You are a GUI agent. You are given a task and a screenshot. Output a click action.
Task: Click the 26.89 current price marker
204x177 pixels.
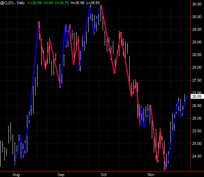[x=197, y=96]
